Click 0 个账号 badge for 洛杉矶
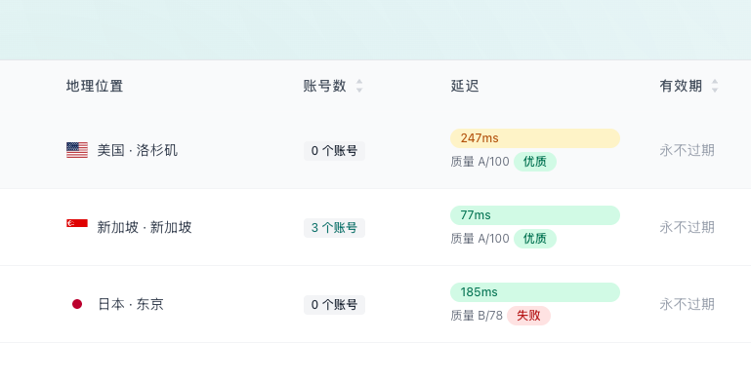Image resolution: width=751 pixels, height=381 pixels. [x=334, y=151]
